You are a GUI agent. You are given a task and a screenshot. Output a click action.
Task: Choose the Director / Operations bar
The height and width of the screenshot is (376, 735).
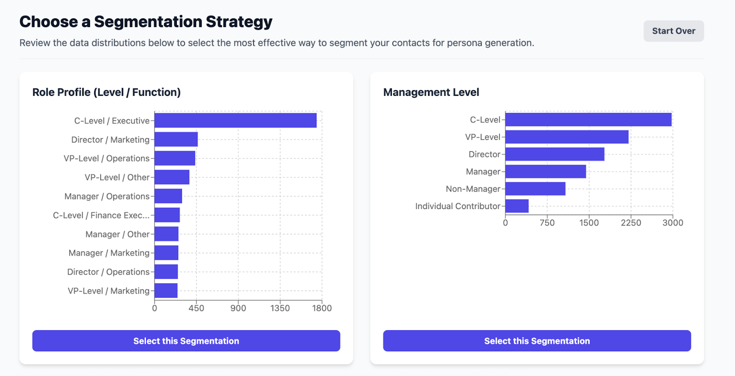click(166, 272)
